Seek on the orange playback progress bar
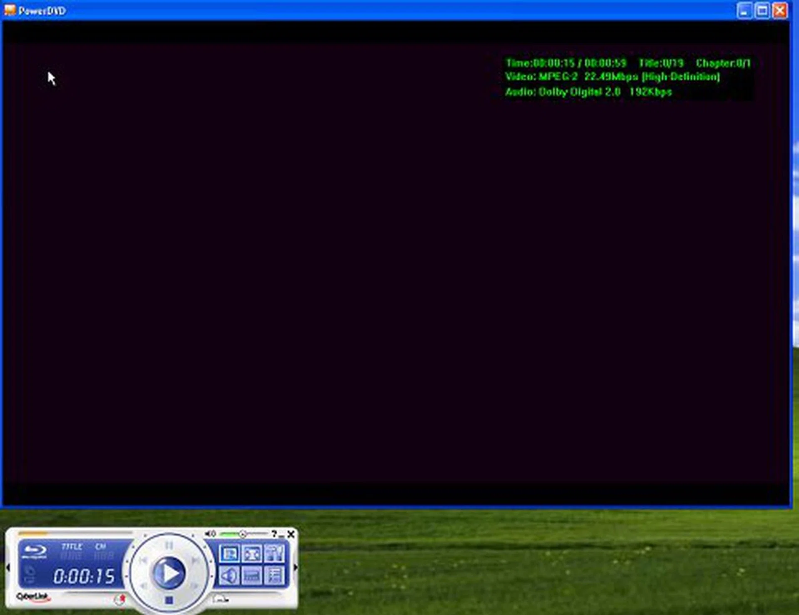799x615 pixels. [x=75, y=533]
